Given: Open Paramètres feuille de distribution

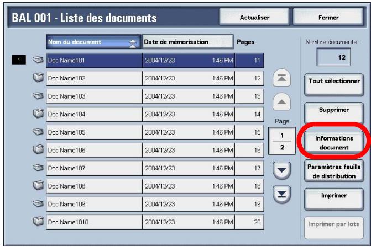Looking at the screenshot, I should 334,171.
